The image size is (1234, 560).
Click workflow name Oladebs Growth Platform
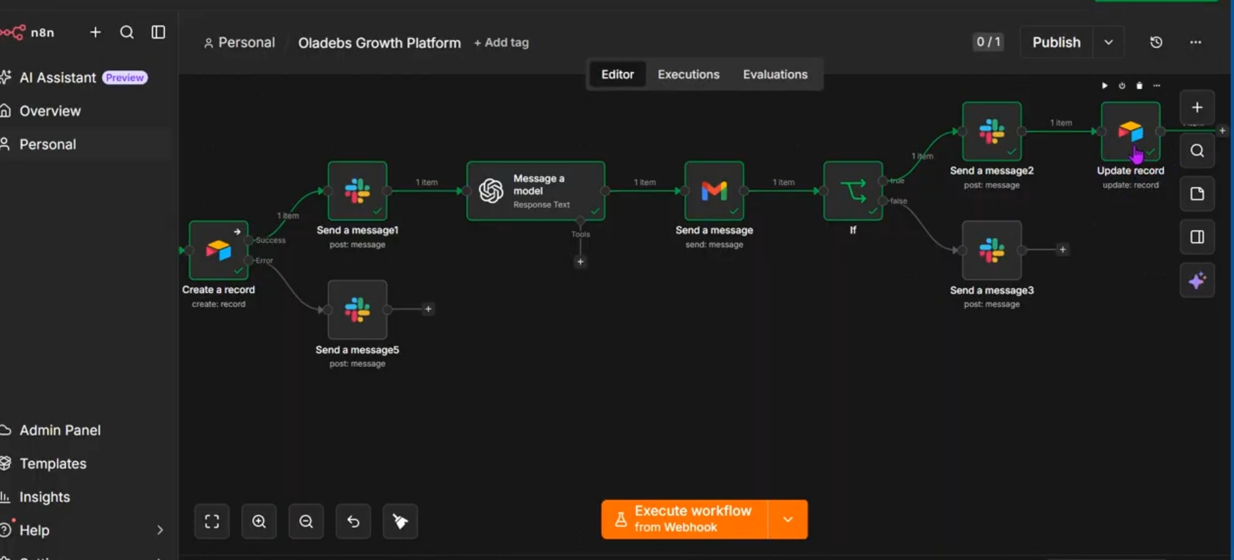379,43
